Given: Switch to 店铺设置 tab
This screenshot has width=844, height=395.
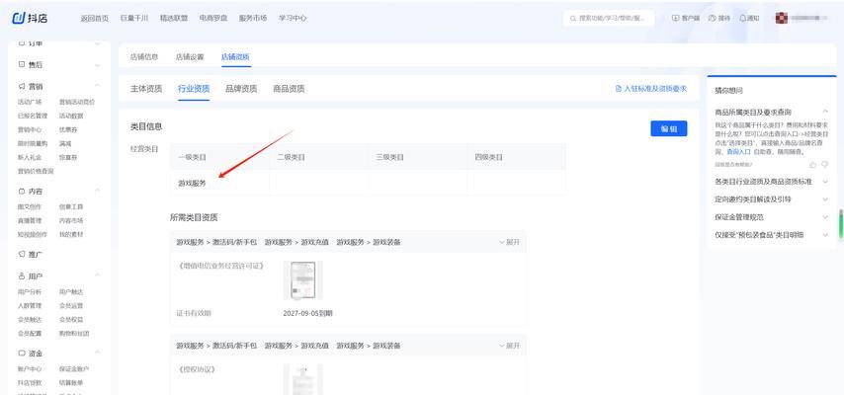Looking at the screenshot, I should [190, 57].
